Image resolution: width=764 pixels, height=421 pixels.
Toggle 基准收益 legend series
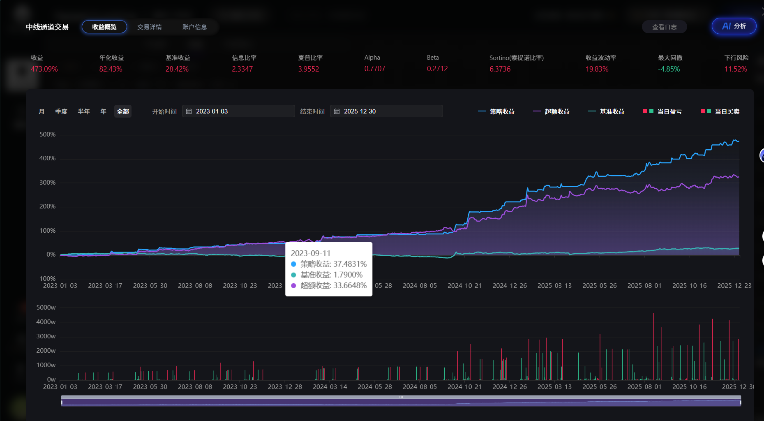click(606, 111)
